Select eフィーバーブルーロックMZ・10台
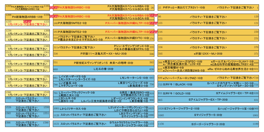This screenshot has width=264, height=132. [x=183, y=78]
